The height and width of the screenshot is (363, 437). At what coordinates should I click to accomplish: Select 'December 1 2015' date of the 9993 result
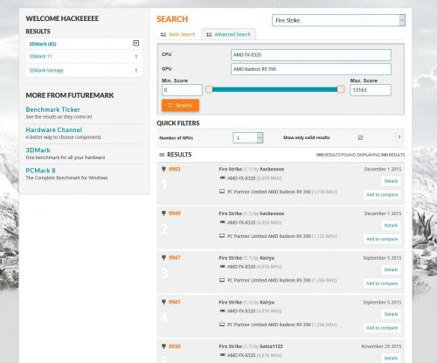pos(383,169)
